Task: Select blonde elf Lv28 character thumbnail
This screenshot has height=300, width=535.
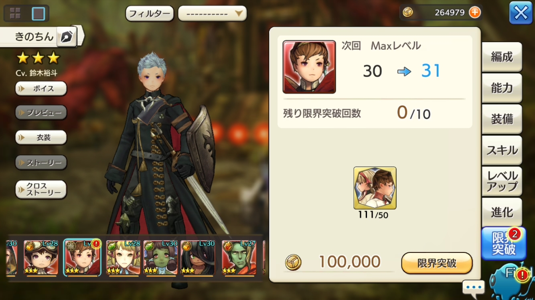Action: tap(123, 258)
